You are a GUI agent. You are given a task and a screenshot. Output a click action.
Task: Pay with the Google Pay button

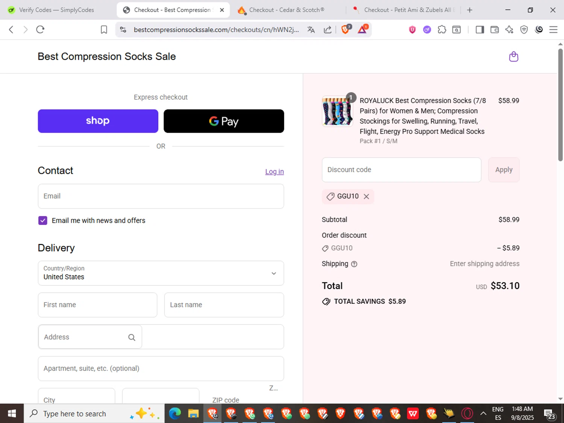[x=224, y=121]
